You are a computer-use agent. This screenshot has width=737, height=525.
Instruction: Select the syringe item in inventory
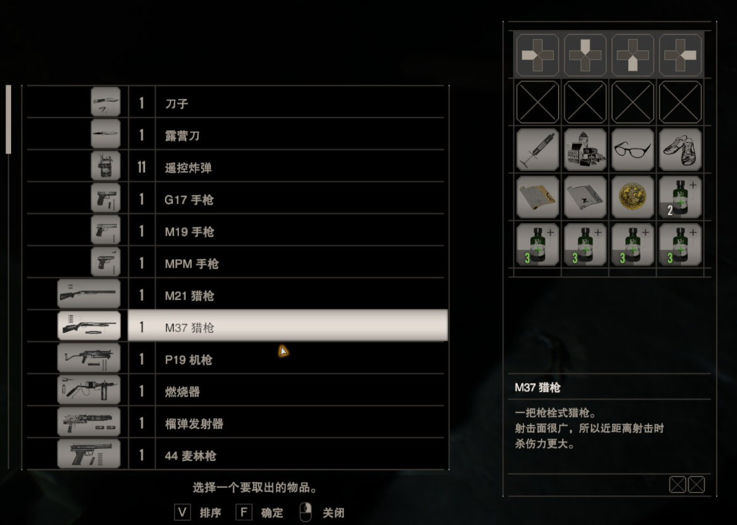(537, 150)
